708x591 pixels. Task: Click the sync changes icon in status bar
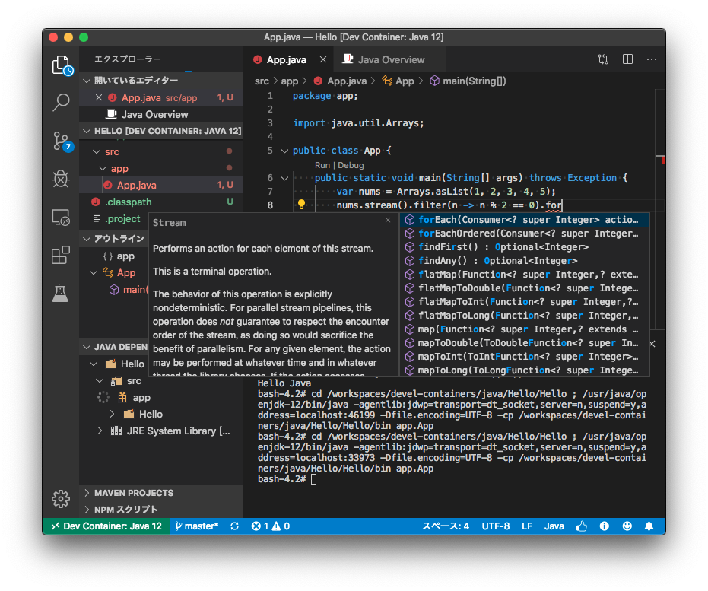pyautogui.click(x=234, y=526)
